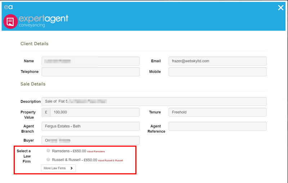Click the Expert Agent conveyancing logo icon
Screen dimensions: 288x183
10,22
